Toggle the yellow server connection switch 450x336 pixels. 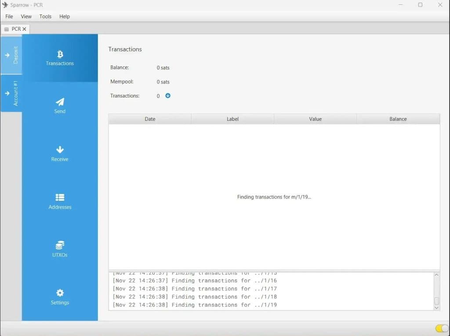(x=441, y=329)
